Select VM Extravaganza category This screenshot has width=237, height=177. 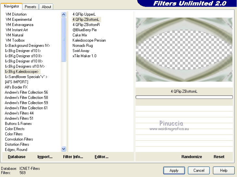20,25
